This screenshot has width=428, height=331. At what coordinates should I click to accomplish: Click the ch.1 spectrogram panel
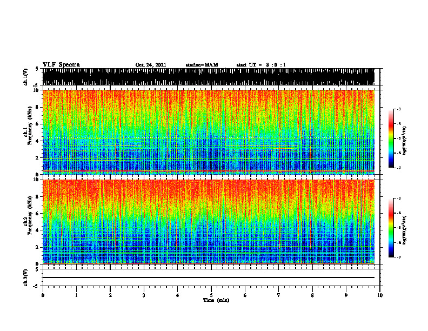click(x=209, y=132)
